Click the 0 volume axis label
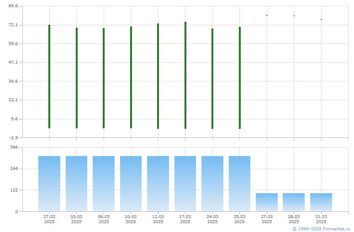This screenshot has height=232, width=354. [16, 212]
